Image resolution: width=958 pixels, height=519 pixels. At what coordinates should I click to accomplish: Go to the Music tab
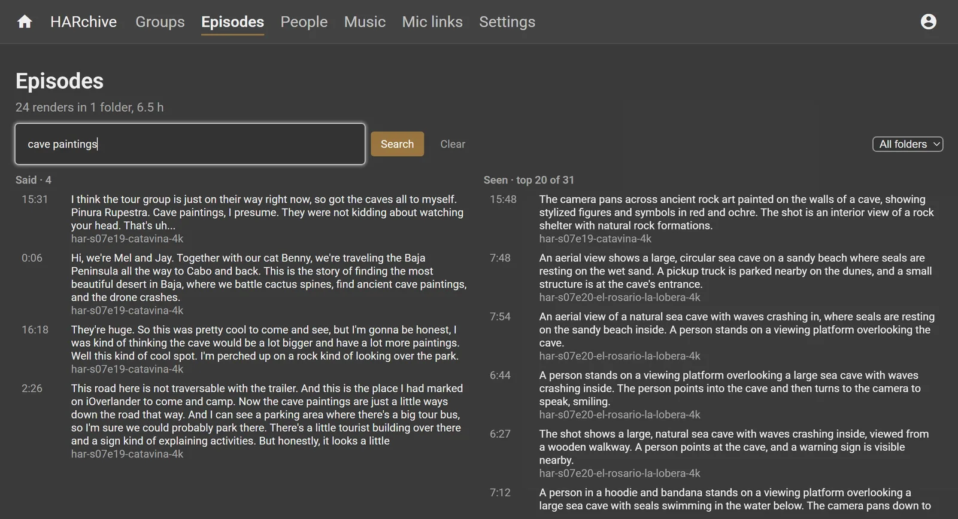[x=365, y=22]
